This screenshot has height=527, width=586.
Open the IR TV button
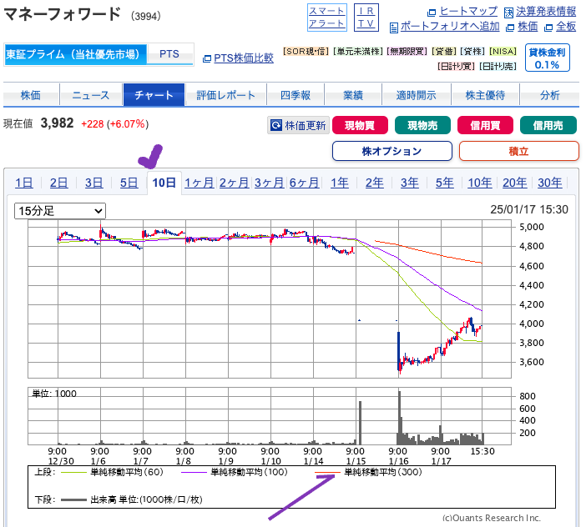point(366,18)
